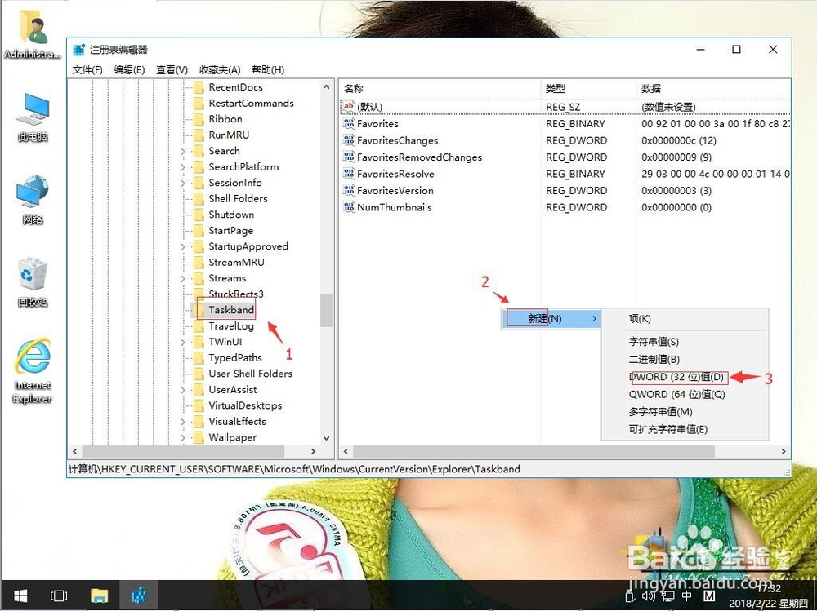Expand the Search tree node
This screenshot has height=611, width=817.
pyautogui.click(x=183, y=151)
